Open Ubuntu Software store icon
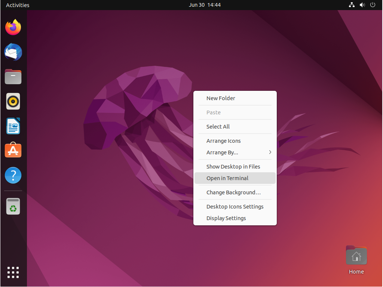This screenshot has width=383, height=287. pos(13,151)
